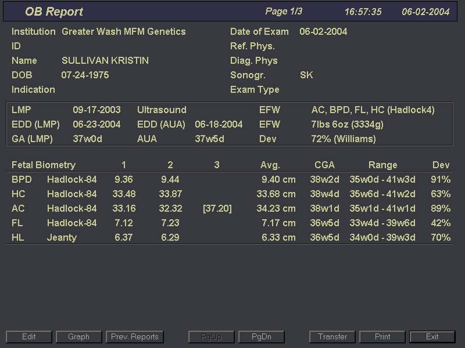This screenshot has height=348, width=465.
Task: Select the Institution field value
Action: click(x=124, y=32)
